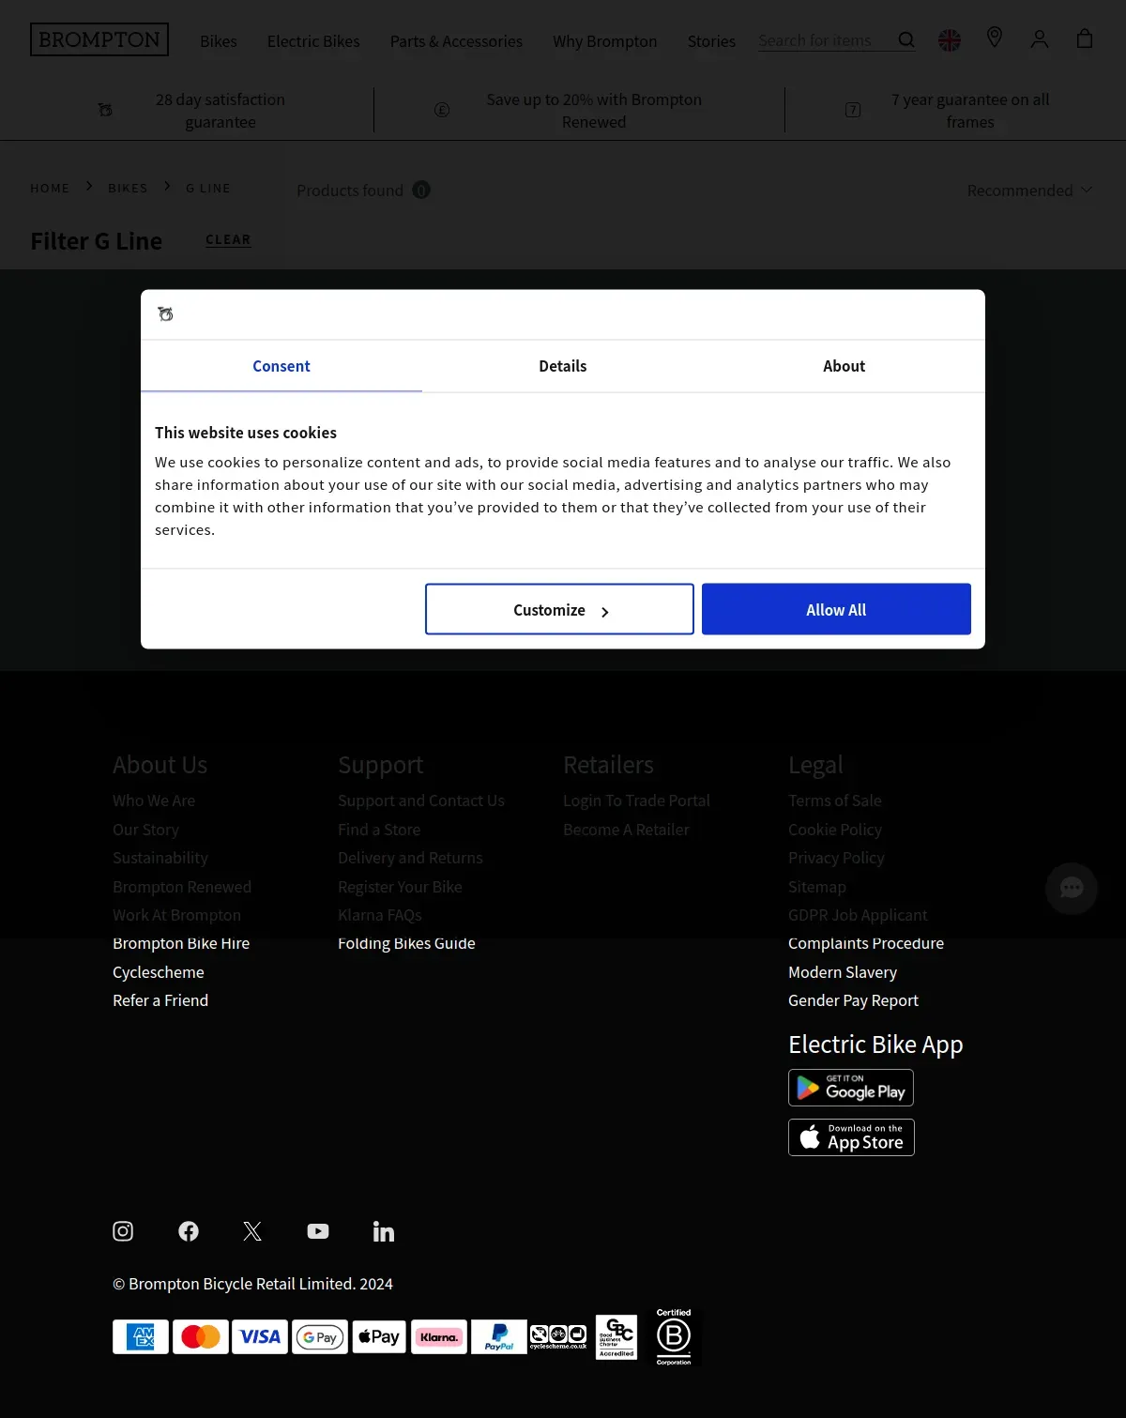Screen dimensions: 1126x1418
Task: Open the Cyclescheme footer link
Action: pyautogui.click(x=159, y=972)
